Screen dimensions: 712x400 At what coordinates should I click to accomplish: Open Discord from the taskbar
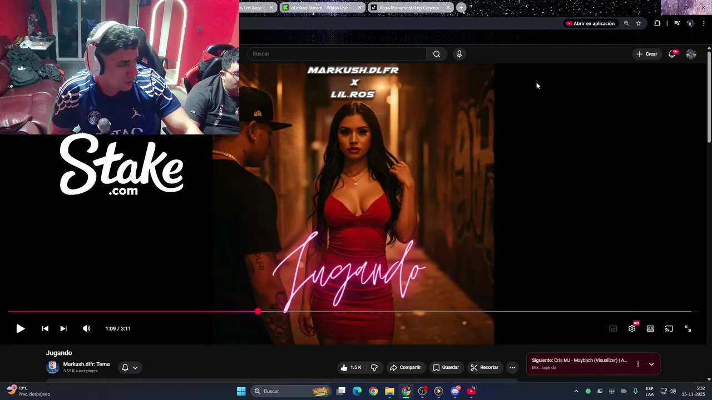455,391
